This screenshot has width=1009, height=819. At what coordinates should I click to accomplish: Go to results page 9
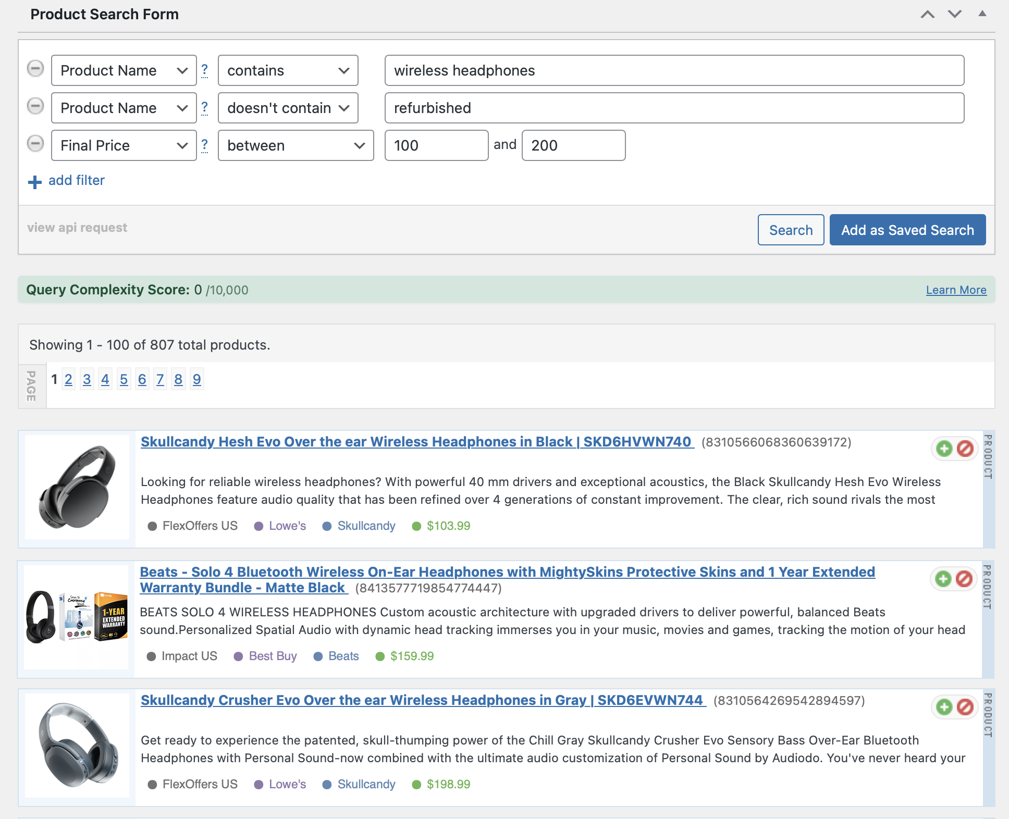click(196, 379)
